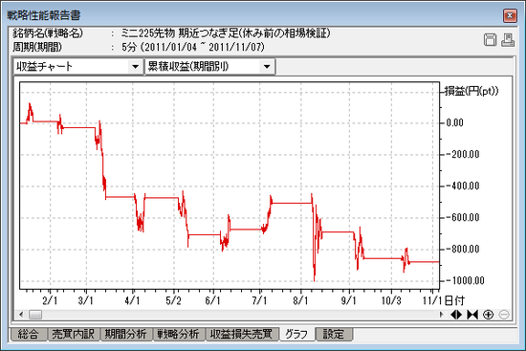Click the compress horizontal chart icon
Screen dimensions: 526x351
coord(472,315)
